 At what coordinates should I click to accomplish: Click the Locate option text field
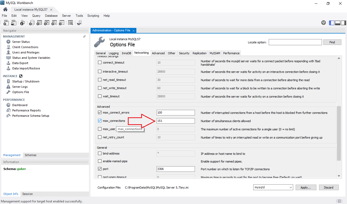(295, 42)
